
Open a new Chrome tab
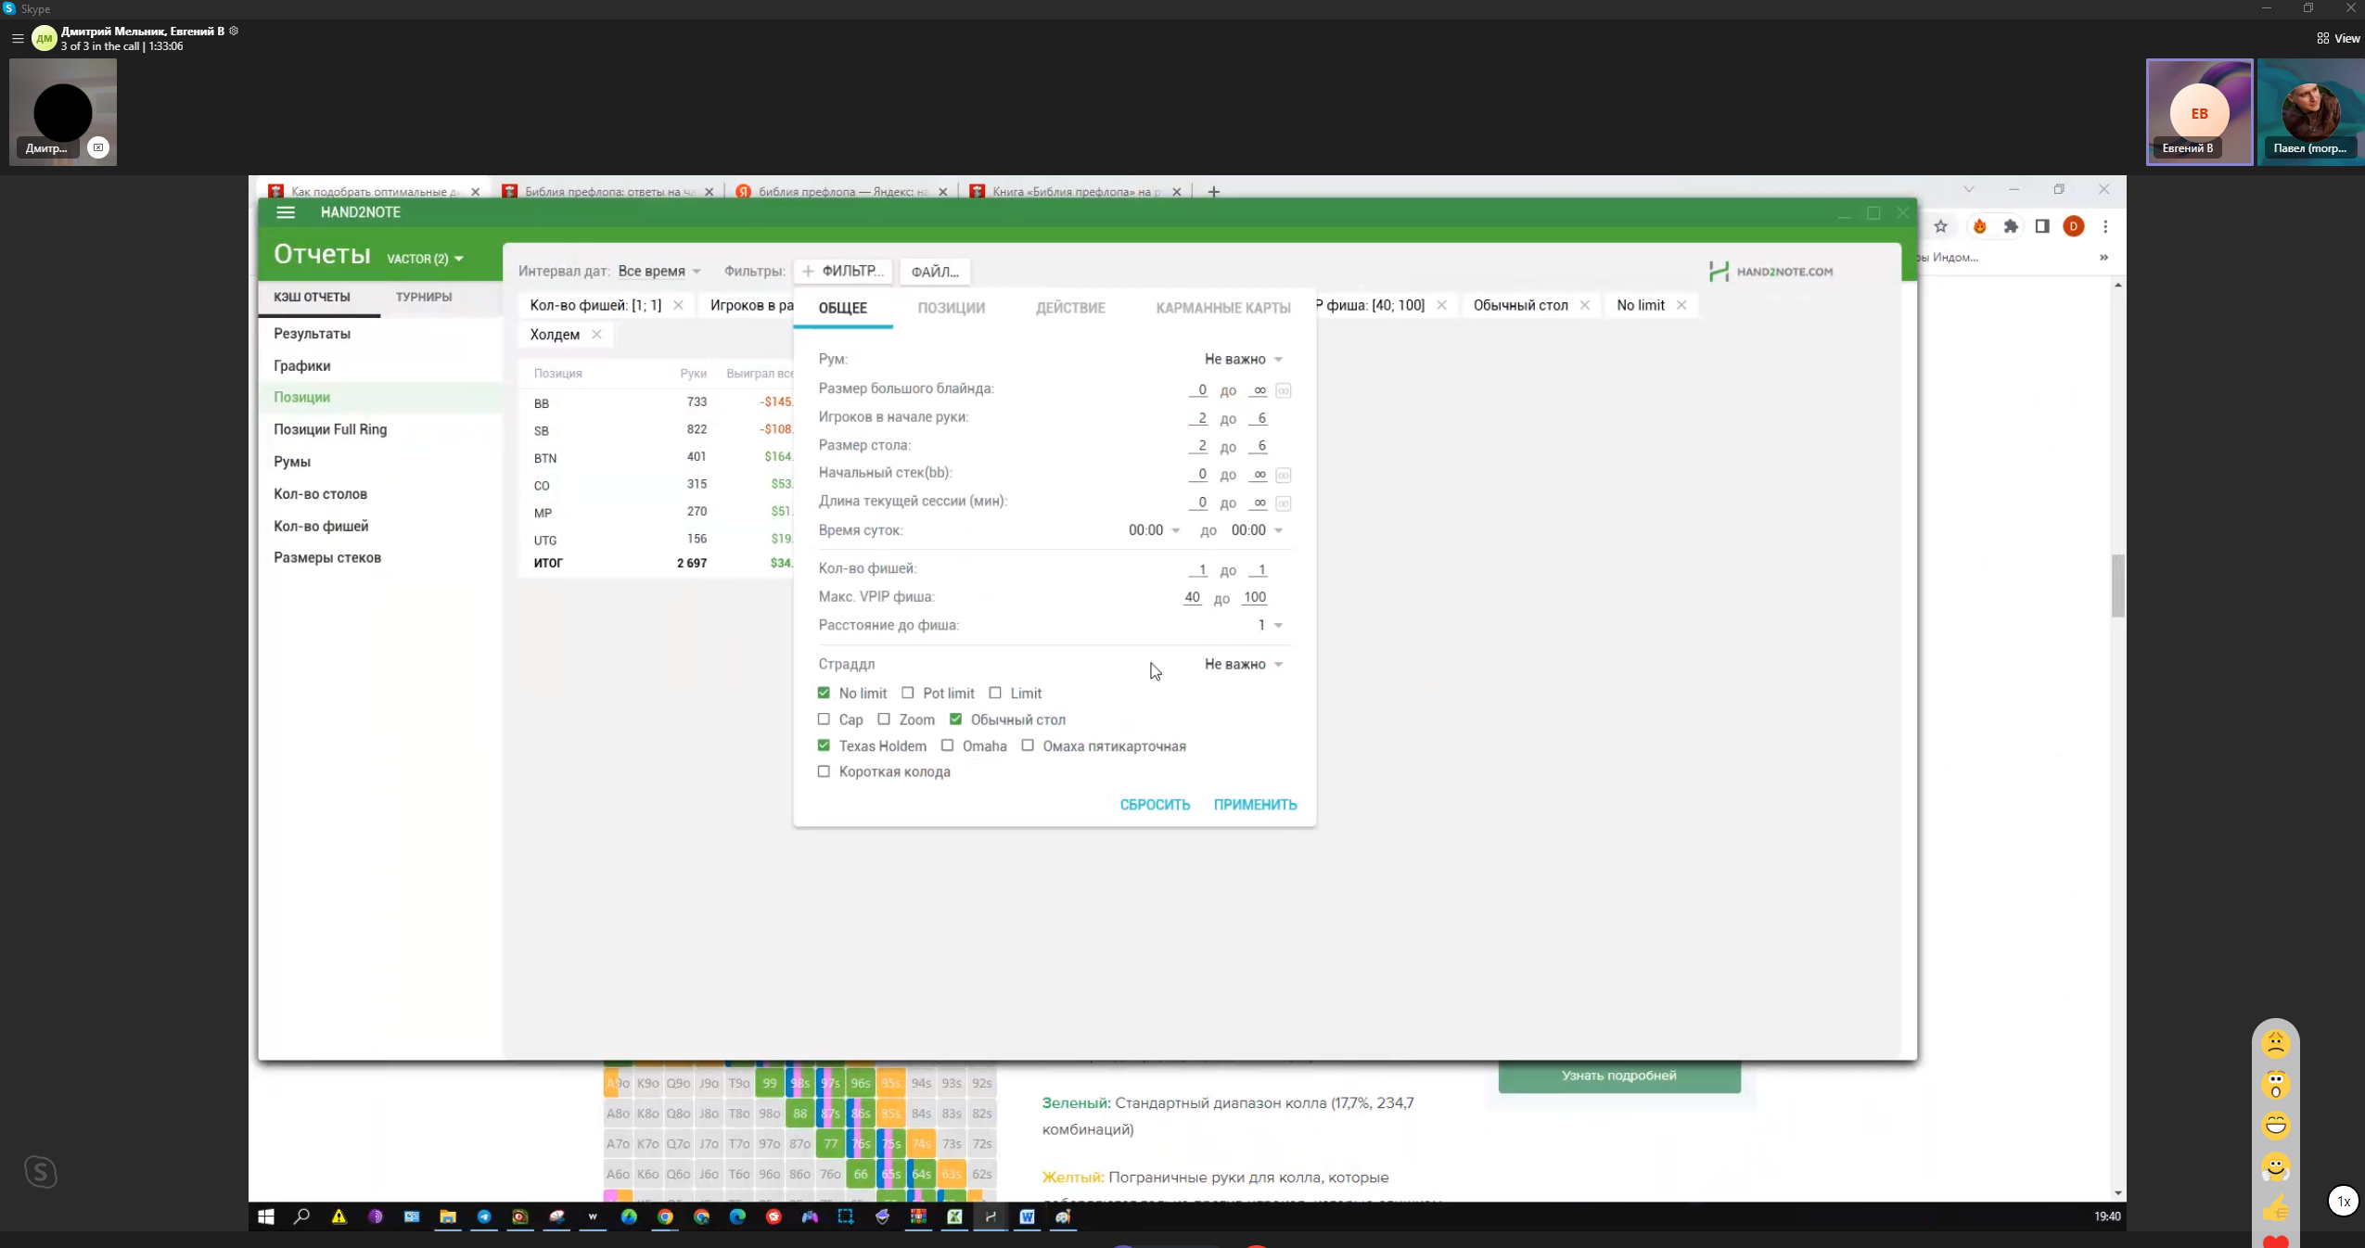point(1213,192)
